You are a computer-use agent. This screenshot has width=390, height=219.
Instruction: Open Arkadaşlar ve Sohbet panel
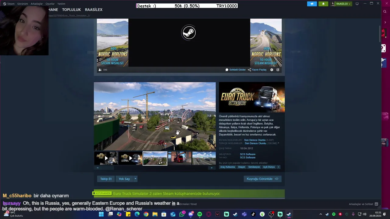pyautogui.click(x=363, y=204)
